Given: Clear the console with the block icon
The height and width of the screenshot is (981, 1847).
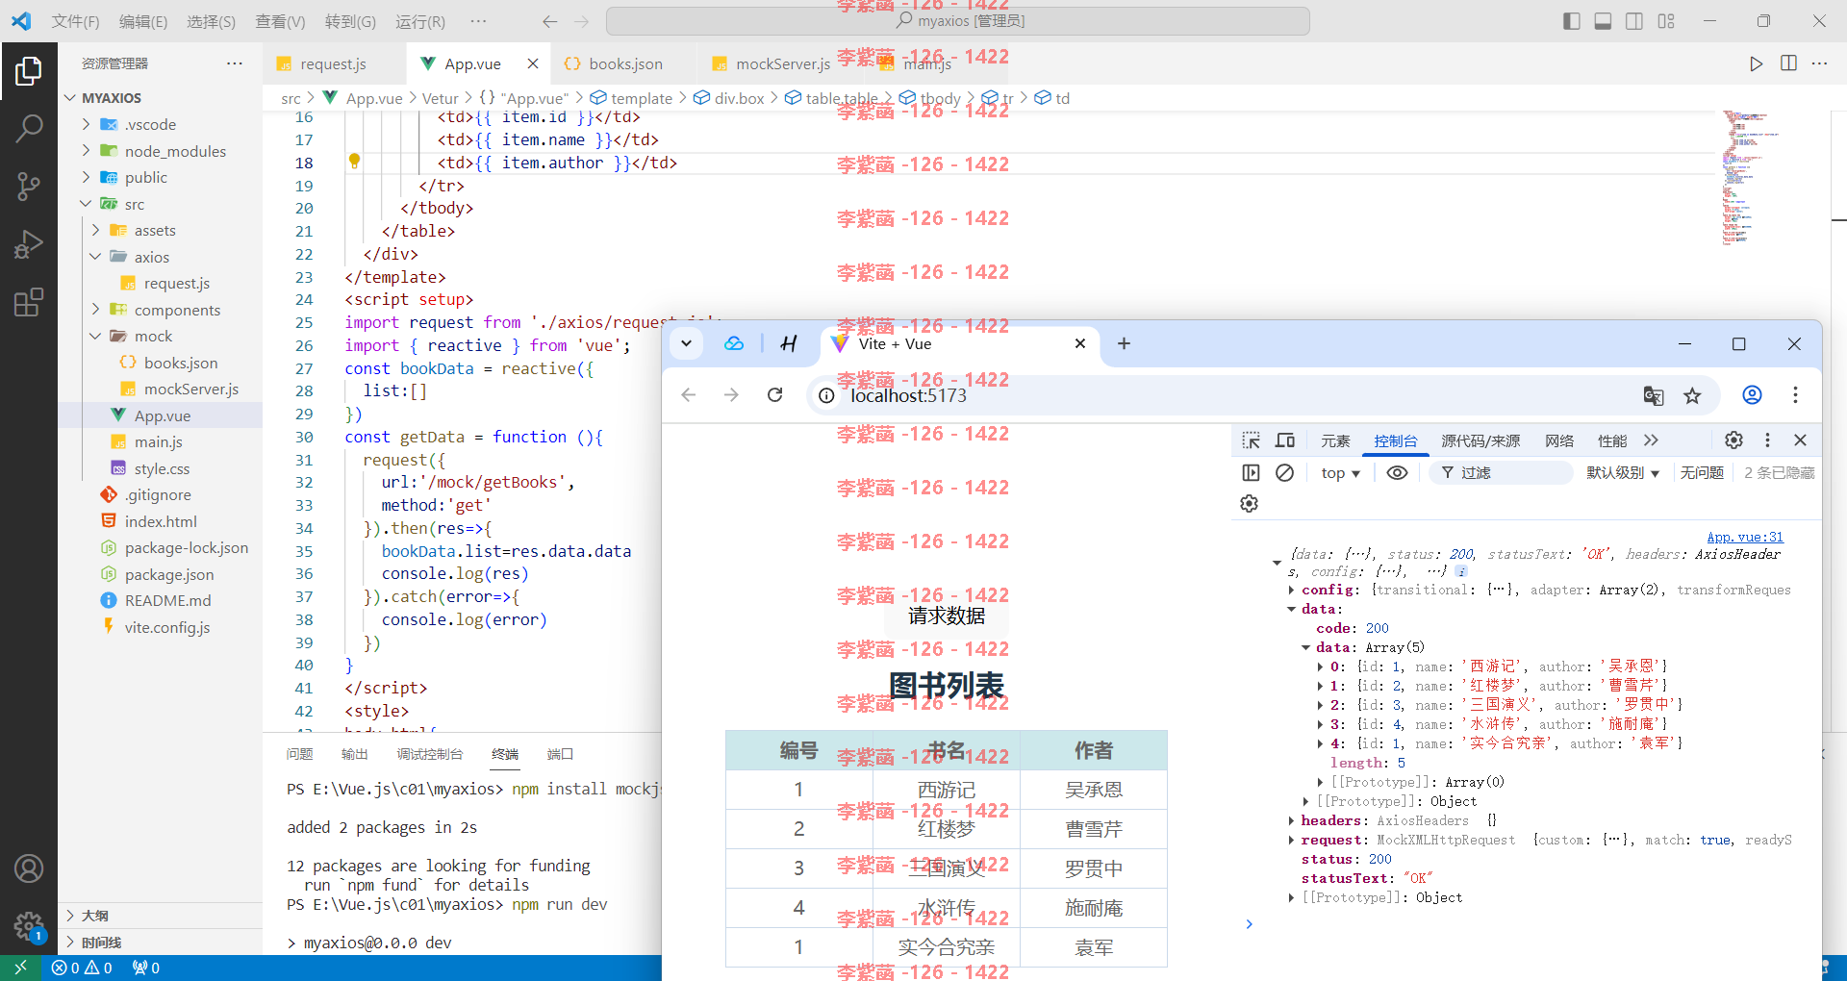Looking at the screenshot, I should click(x=1284, y=472).
